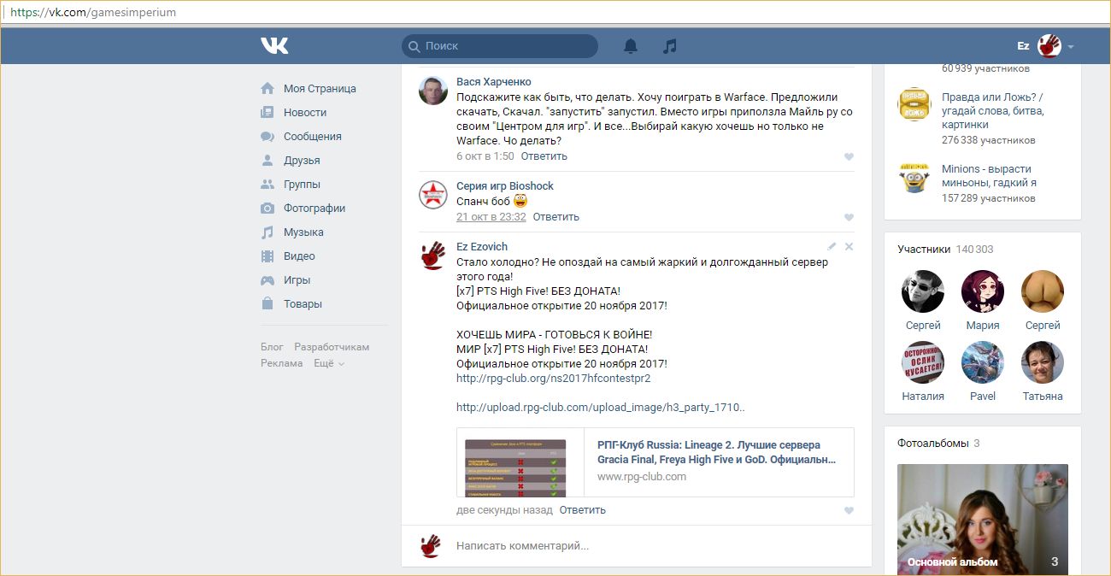The width and height of the screenshot is (1111, 576).
Task: Edit Ez Ezovich comment with pencil icon
Action: pos(832,246)
